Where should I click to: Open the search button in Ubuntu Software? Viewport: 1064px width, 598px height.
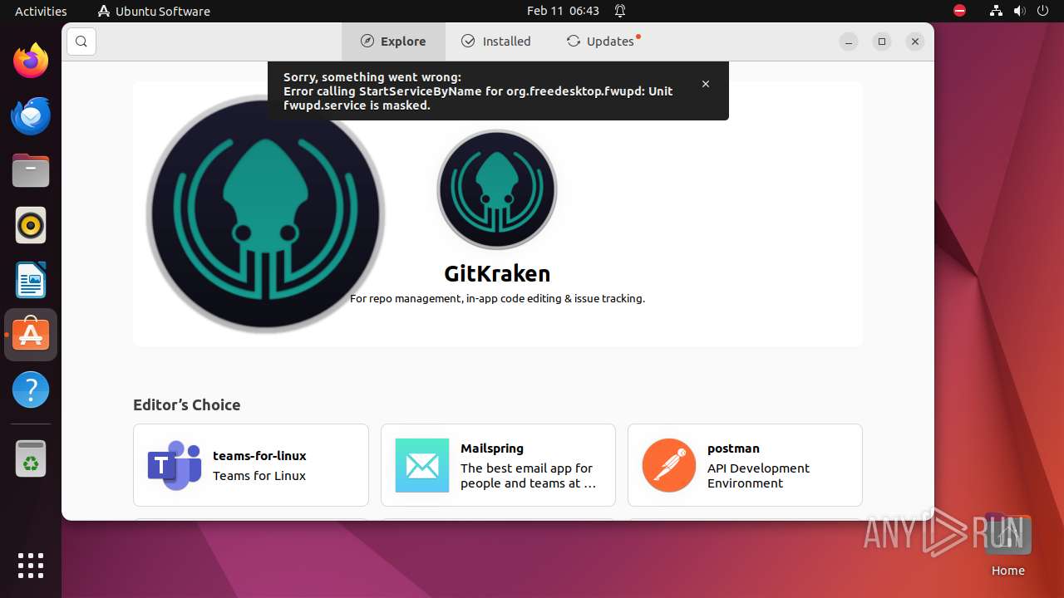click(81, 42)
